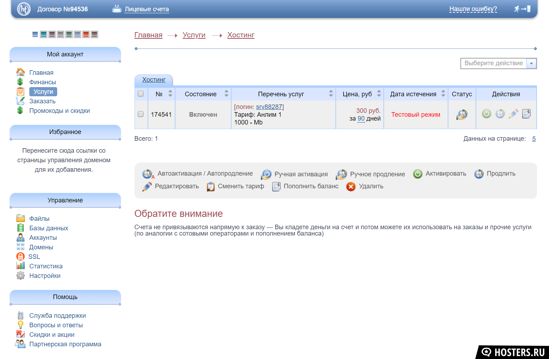Change the rows-per-page value 5
The image size is (549, 359).
coord(534,139)
